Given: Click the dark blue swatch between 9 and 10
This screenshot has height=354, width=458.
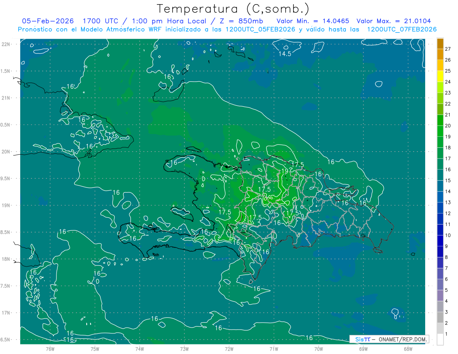Looking at the screenshot, I should pyautogui.click(x=440, y=241).
